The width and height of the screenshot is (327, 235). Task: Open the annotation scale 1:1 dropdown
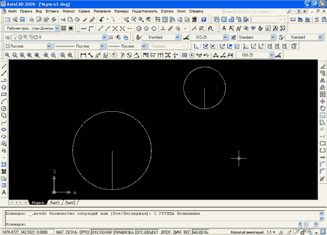tap(271, 232)
